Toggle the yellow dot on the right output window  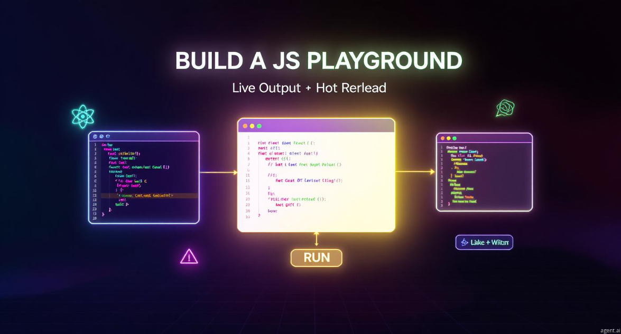449,138
